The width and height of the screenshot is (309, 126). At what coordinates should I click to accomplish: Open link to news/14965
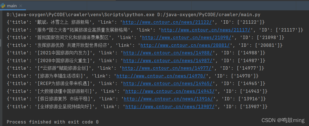tap(168, 84)
